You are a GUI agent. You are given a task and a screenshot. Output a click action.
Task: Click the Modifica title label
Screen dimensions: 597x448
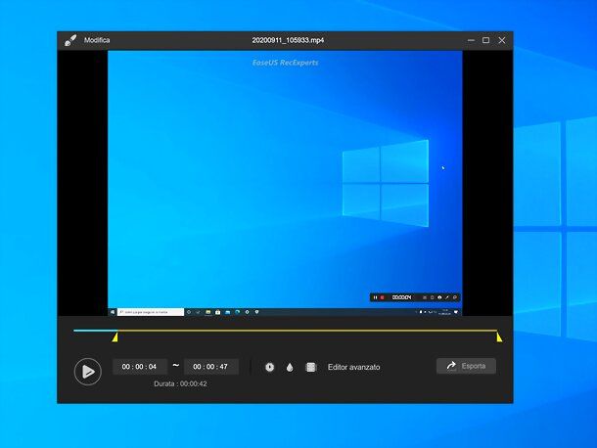pos(97,40)
